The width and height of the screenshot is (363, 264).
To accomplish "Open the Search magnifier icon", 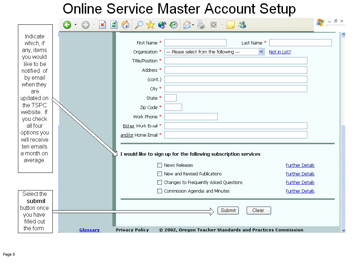I will (x=139, y=25).
